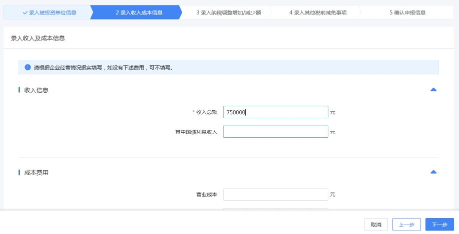The width and height of the screenshot is (459, 234).
Task: Switch to step 5 确认申报信息
Action: (407, 12)
